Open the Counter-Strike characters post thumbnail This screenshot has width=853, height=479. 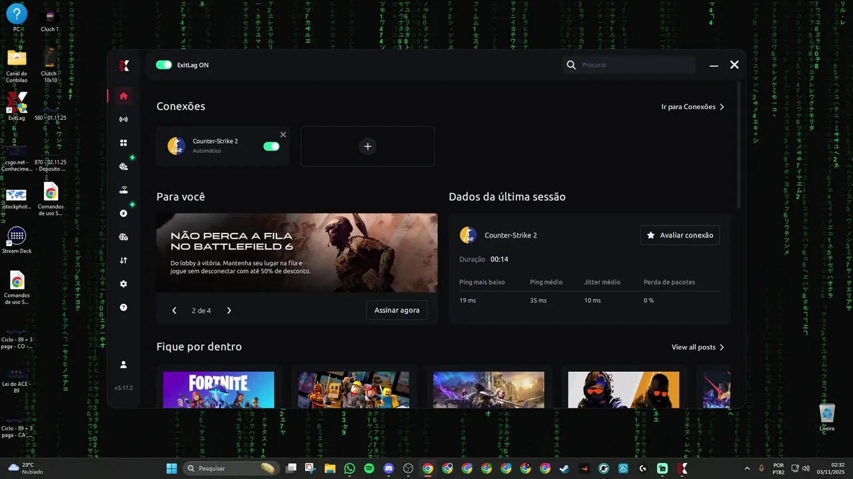pos(623,390)
